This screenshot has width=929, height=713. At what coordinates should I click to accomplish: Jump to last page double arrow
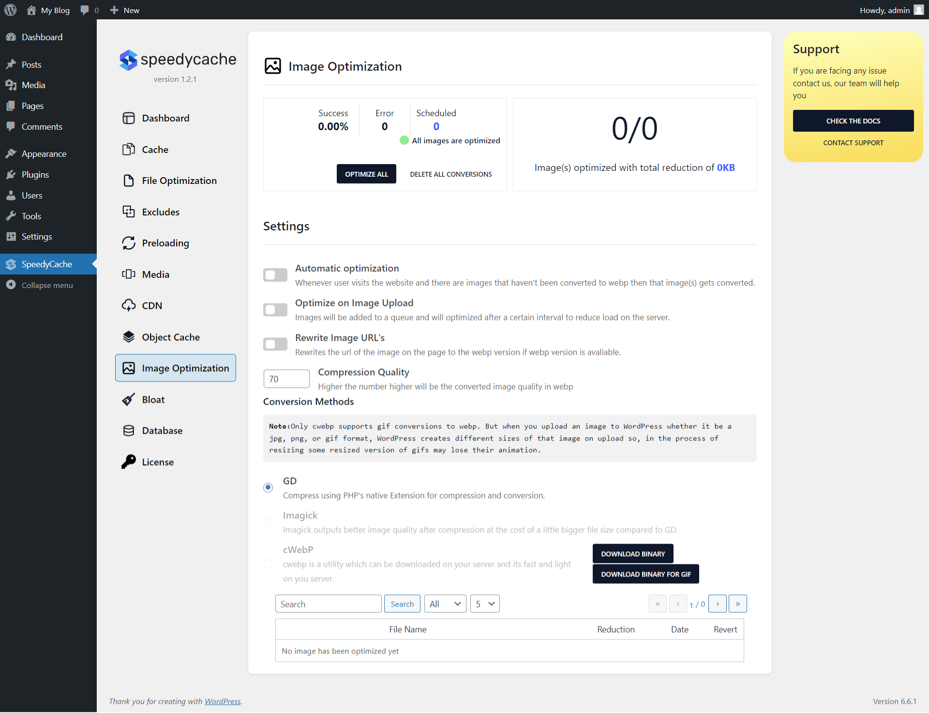click(x=738, y=604)
